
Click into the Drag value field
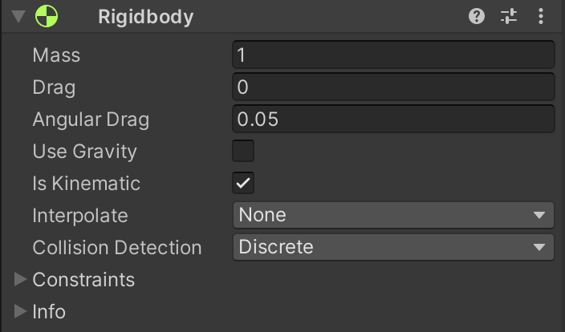coord(393,87)
